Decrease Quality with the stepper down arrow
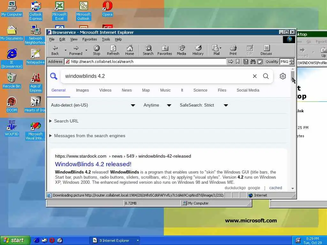Viewport: 327px width, 245px height. [292, 63]
